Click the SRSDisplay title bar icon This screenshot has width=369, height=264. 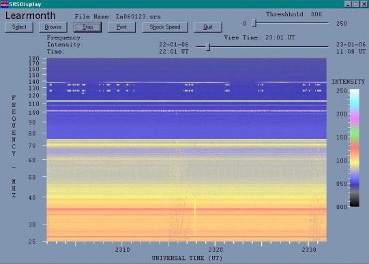coord(4,4)
